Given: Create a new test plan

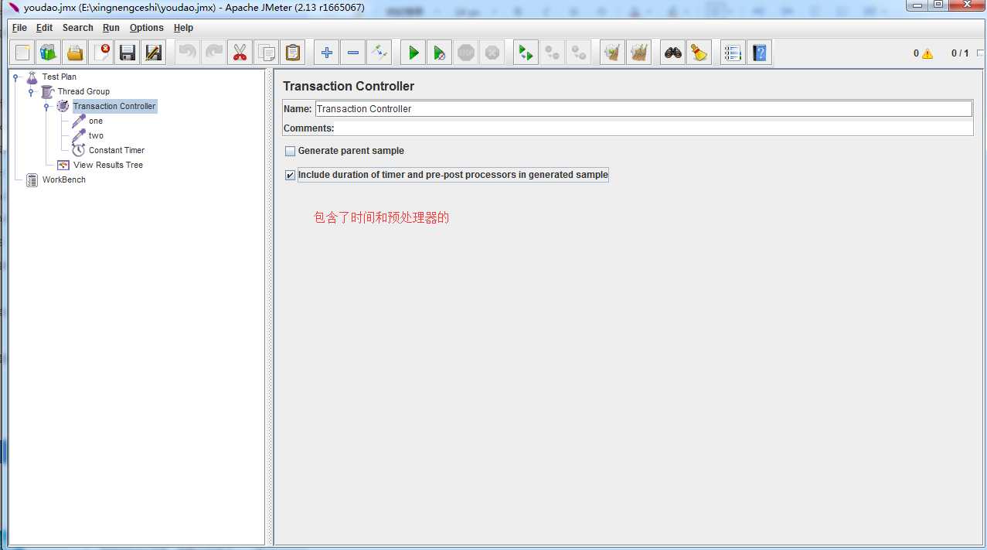Looking at the screenshot, I should tap(22, 53).
